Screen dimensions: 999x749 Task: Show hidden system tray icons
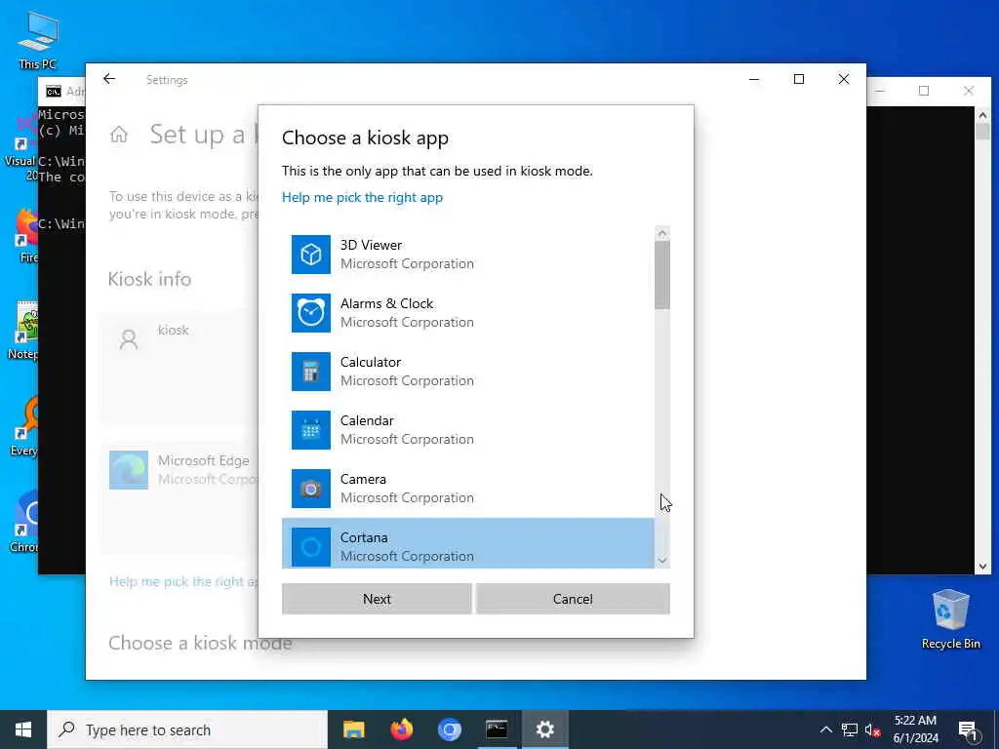point(825,729)
